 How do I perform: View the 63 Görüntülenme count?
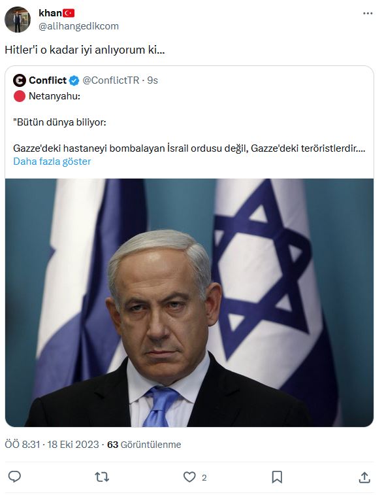144,445
